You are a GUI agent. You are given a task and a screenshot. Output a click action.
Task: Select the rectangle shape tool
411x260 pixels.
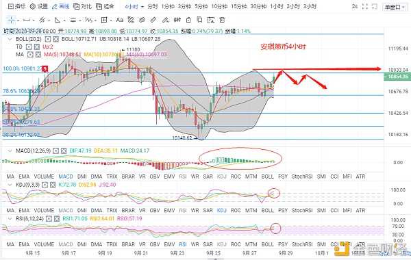104,20
